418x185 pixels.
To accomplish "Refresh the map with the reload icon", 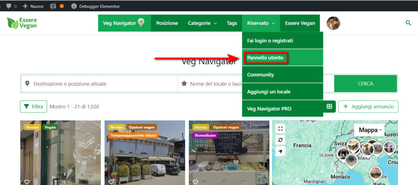I will (x=280, y=140).
